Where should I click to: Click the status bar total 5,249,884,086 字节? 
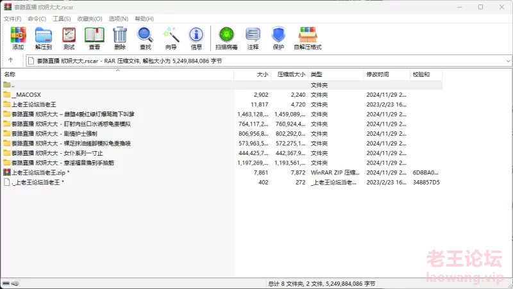[x=351, y=284]
